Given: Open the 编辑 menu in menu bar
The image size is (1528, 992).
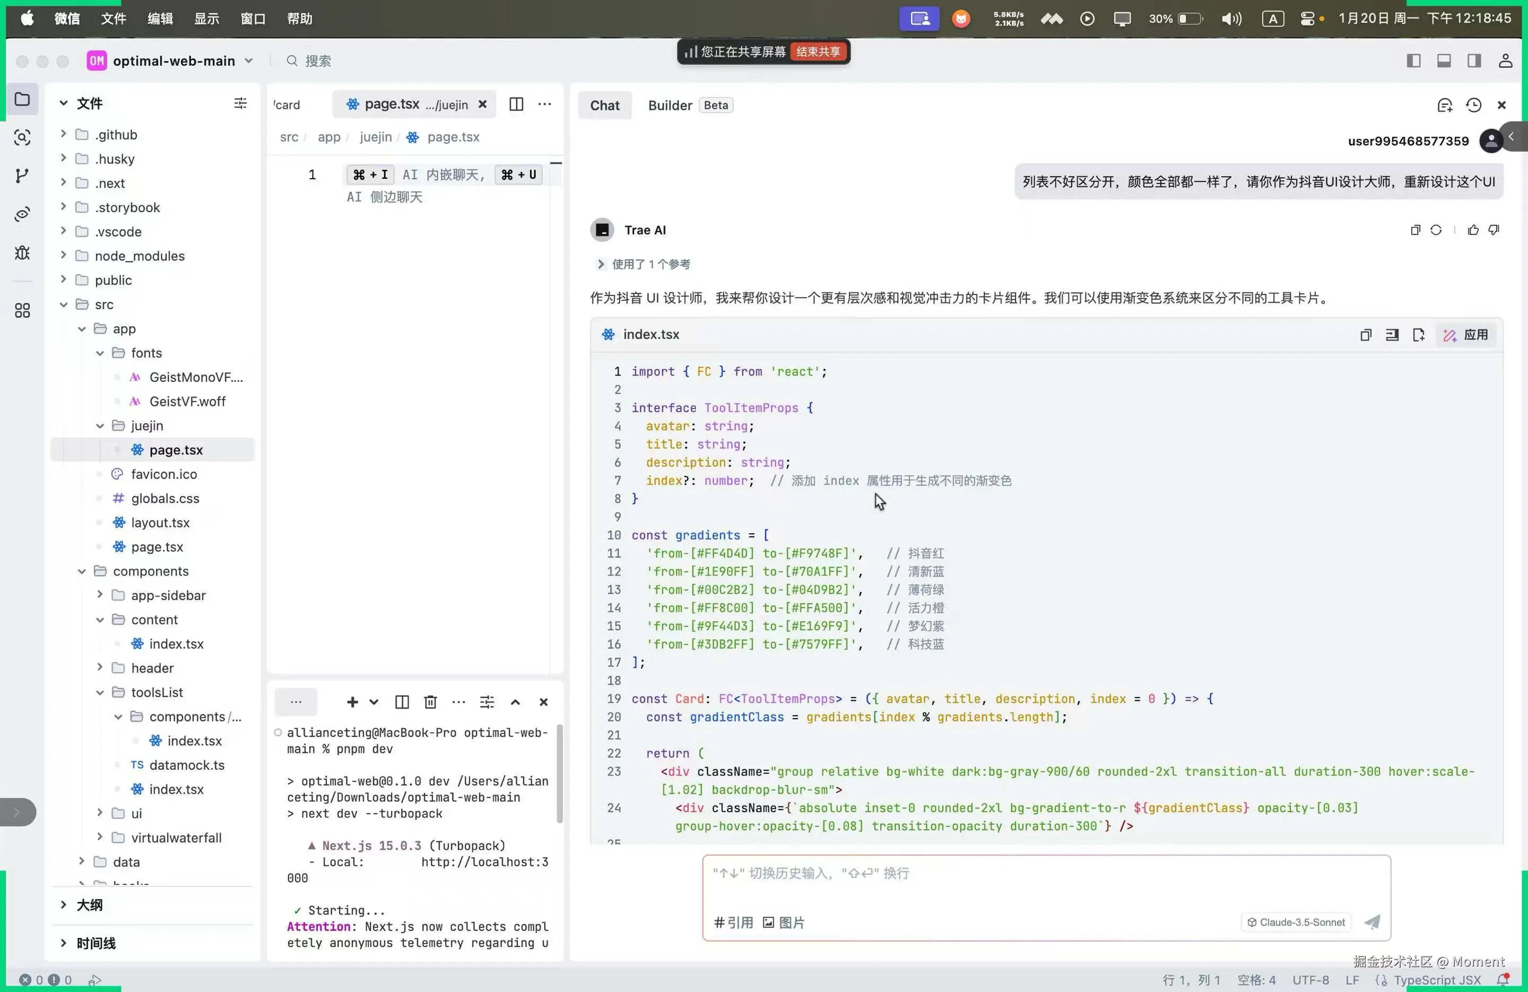Looking at the screenshot, I should (160, 19).
